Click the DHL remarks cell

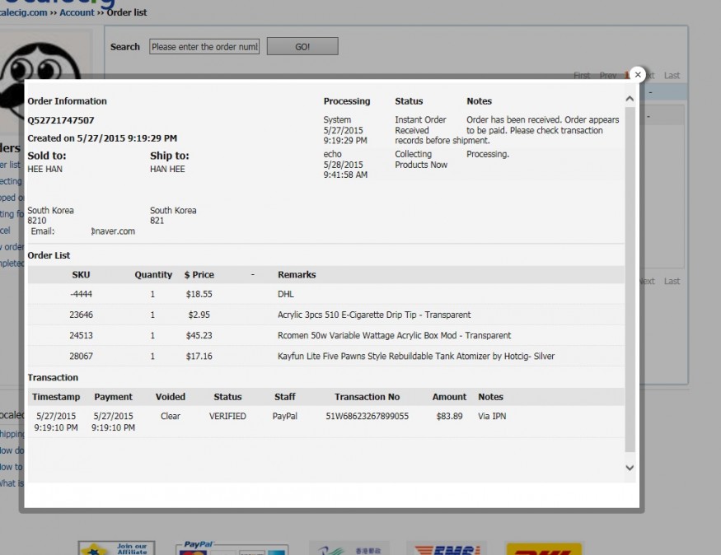[x=286, y=294]
